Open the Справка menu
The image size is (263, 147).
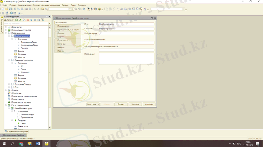click(82, 5)
